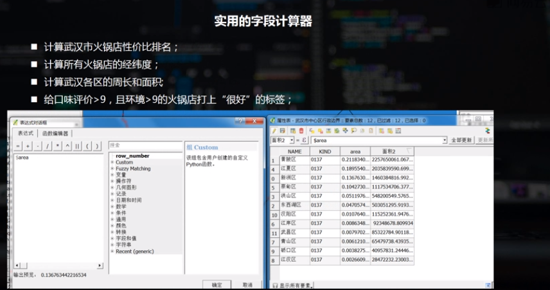The image size is (550, 290).
Task: Click the 江夏区 cell in the NAME column
Action: 294,169
